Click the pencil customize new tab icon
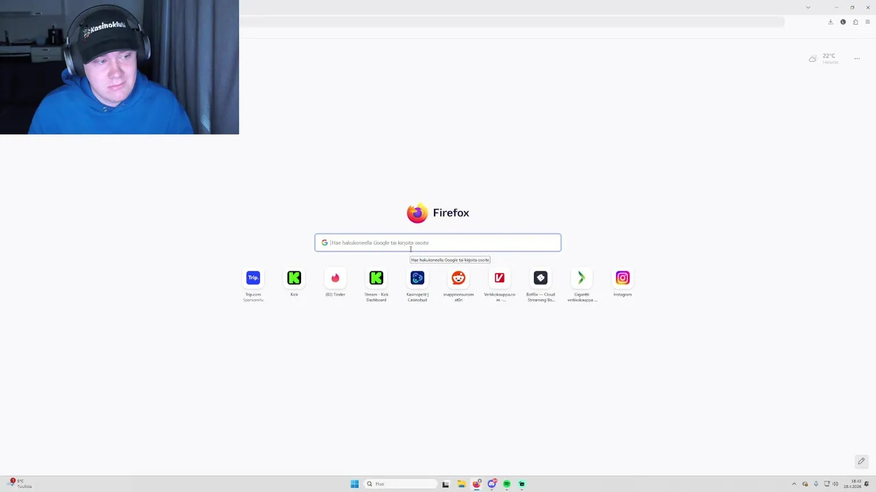876x492 pixels. pos(862,461)
